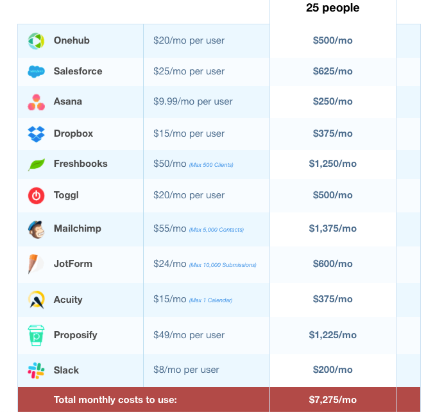Click the Onehub logo icon

[x=37, y=41]
